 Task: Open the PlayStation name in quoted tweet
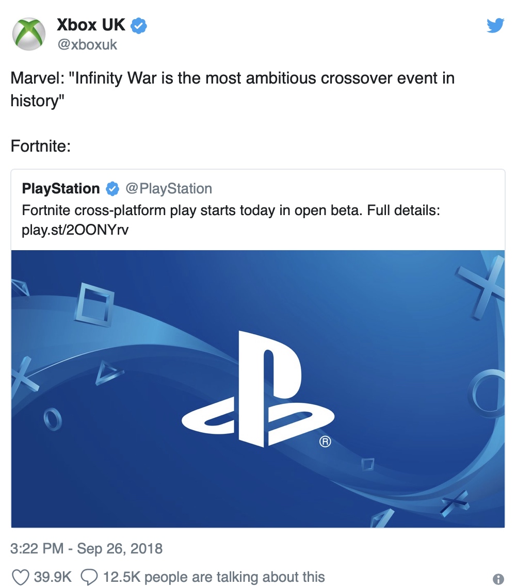[61, 189]
